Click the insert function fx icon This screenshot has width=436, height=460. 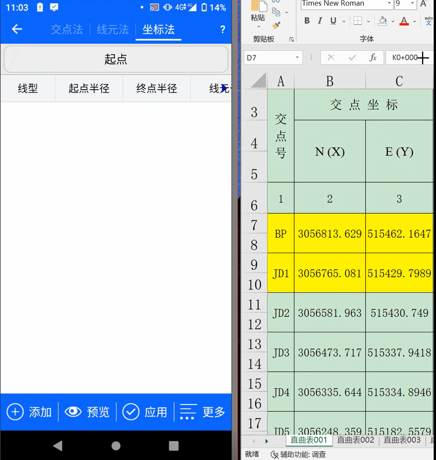pyautogui.click(x=373, y=58)
